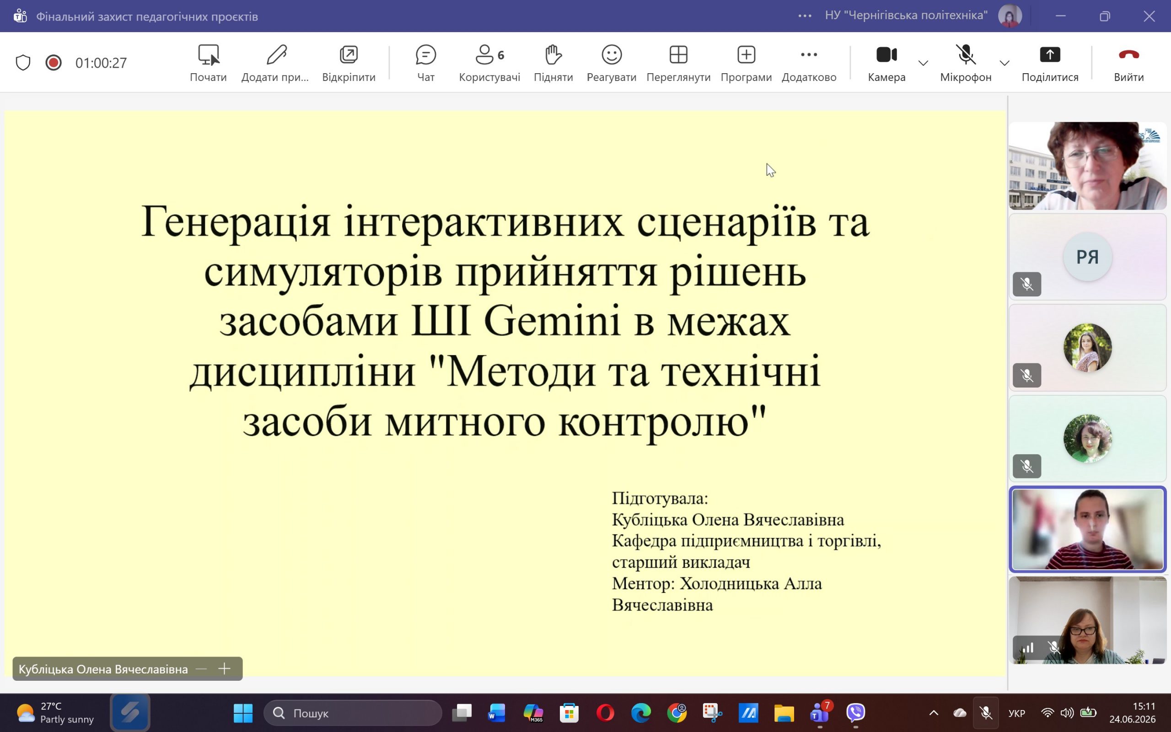Expand the microphone options chevron
This screenshot has height=732, width=1171.
coord(1004,63)
